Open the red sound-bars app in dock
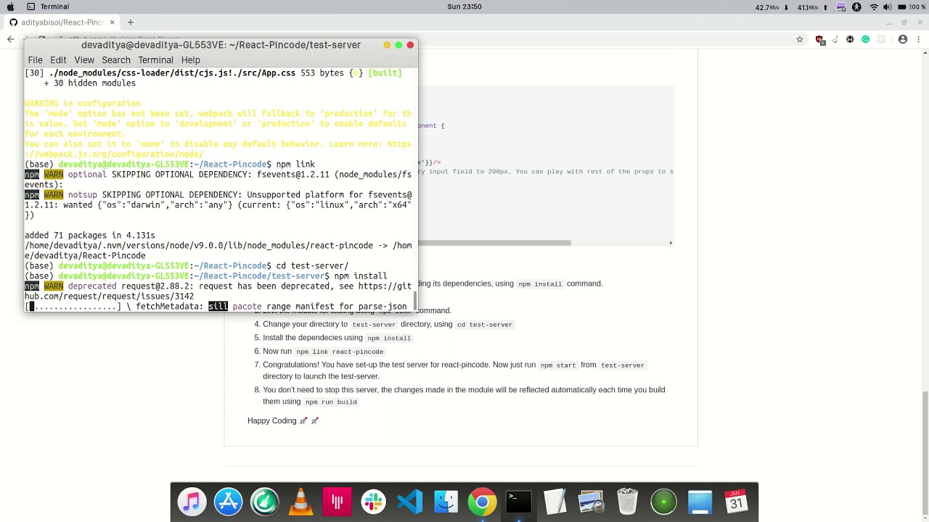Screen dimensions: 929x522 click(337, 502)
